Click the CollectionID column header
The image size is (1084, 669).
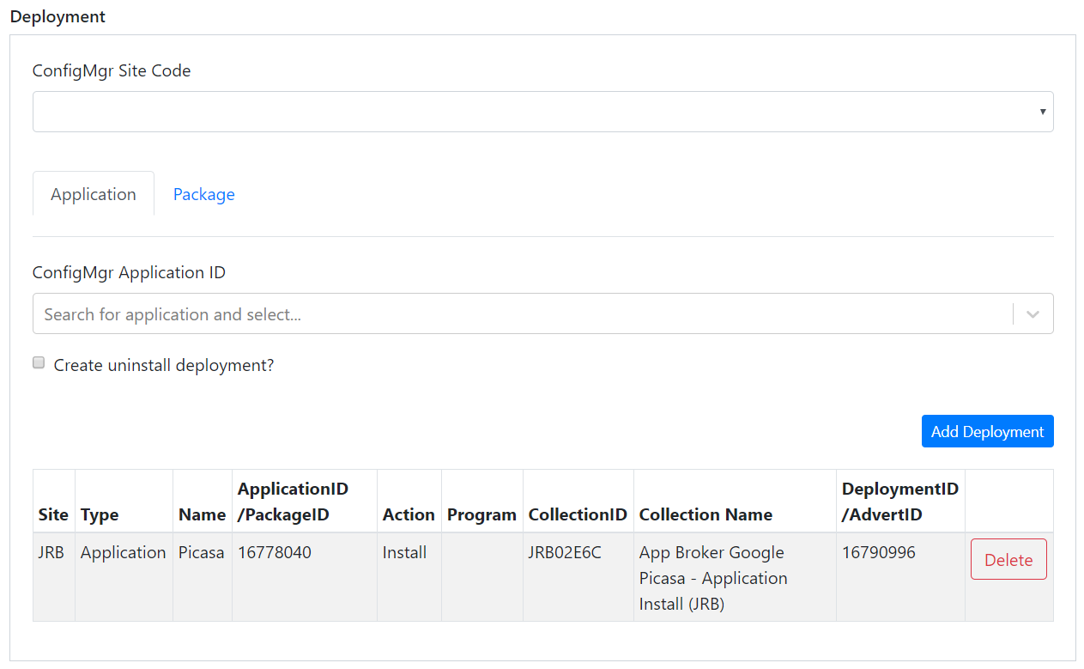pyautogui.click(x=578, y=514)
